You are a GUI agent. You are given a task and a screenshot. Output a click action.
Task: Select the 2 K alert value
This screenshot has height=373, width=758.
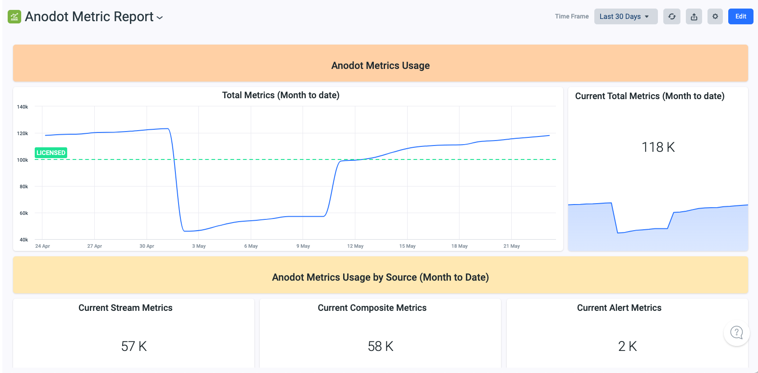627,346
